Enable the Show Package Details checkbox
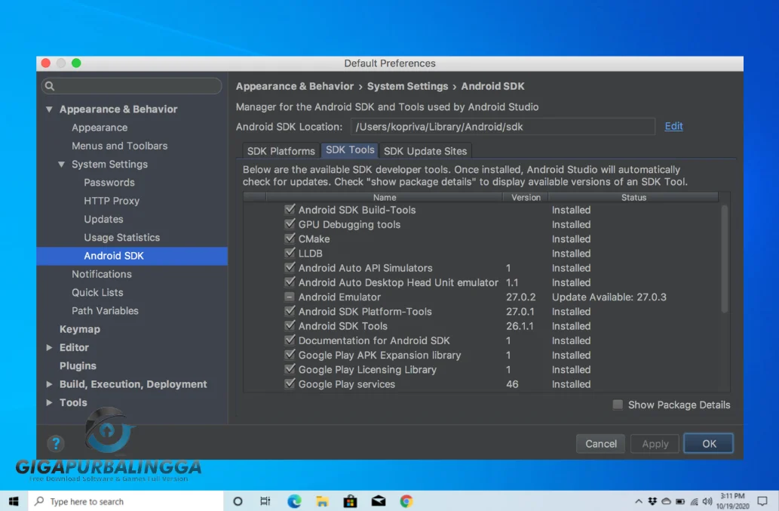The width and height of the screenshot is (779, 511). coord(616,405)
